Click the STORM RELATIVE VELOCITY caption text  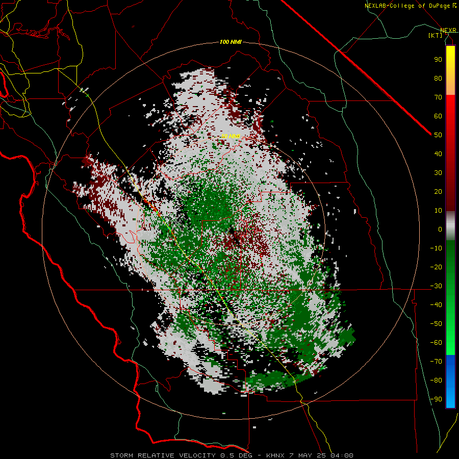[x=163, y=455]
